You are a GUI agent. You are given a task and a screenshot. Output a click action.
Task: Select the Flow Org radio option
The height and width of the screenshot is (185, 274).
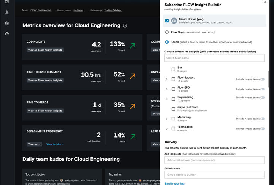click(167, 32)
